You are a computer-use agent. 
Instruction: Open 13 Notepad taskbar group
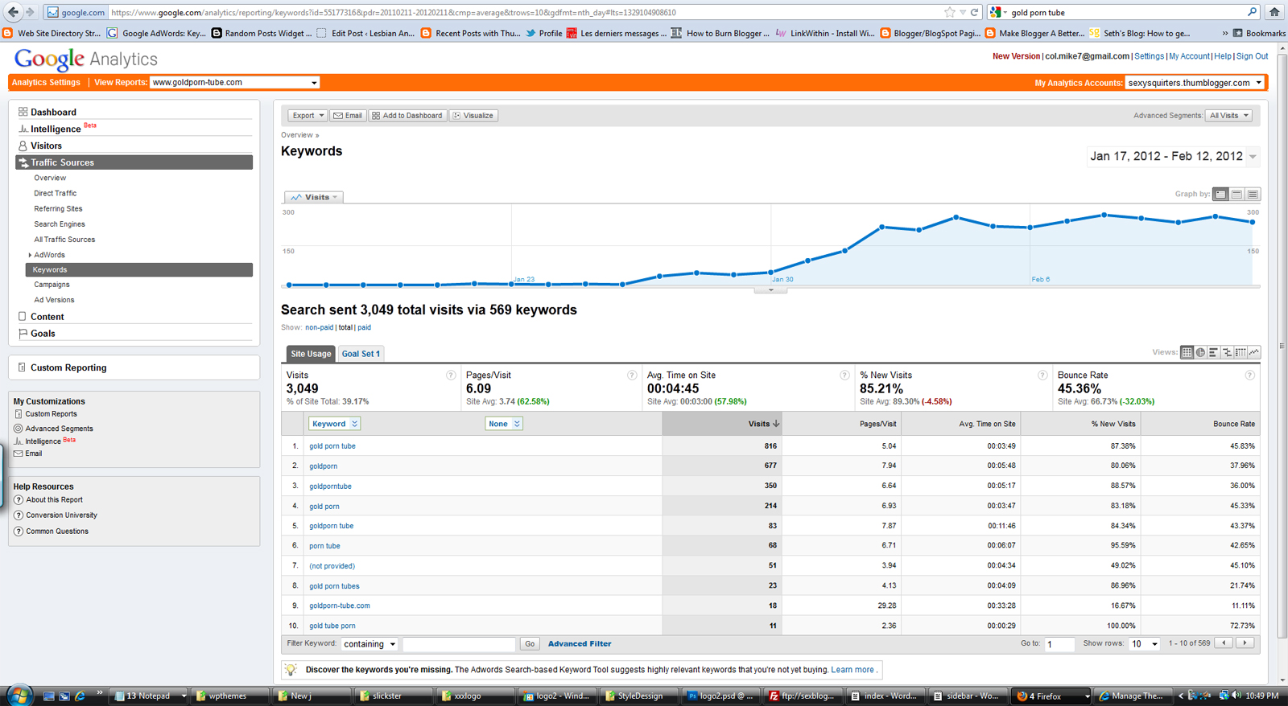[149, 696]
